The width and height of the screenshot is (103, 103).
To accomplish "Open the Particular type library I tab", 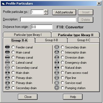I will point(27,35).
